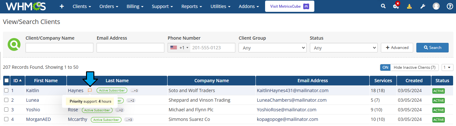Screen dimensions: 456x126
Task: Open the Status filter dropdown
Action: pyautogui.click(x=344, y=48)
